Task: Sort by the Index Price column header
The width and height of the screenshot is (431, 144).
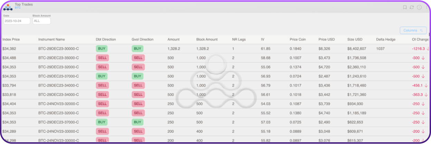Action: click(x=11, y=39)
